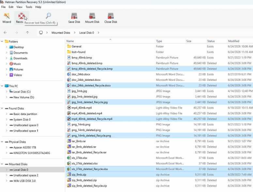This screenshot has width=253, height=192.
Task: Collapse the Mounted Disks section
Action: (x=2, y=164)
